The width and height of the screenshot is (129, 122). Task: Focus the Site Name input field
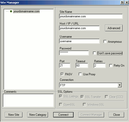[x=91, y=16]
